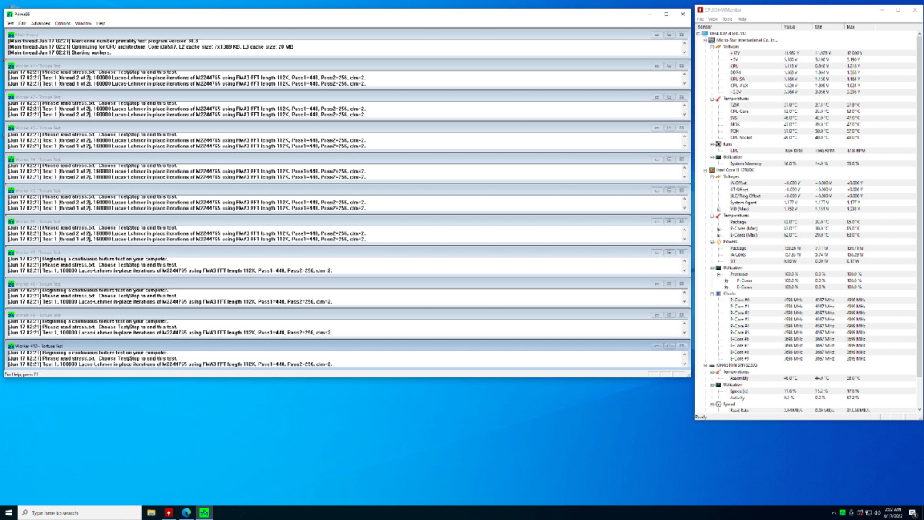
Task: Click the Value column header
Action: 789,27
